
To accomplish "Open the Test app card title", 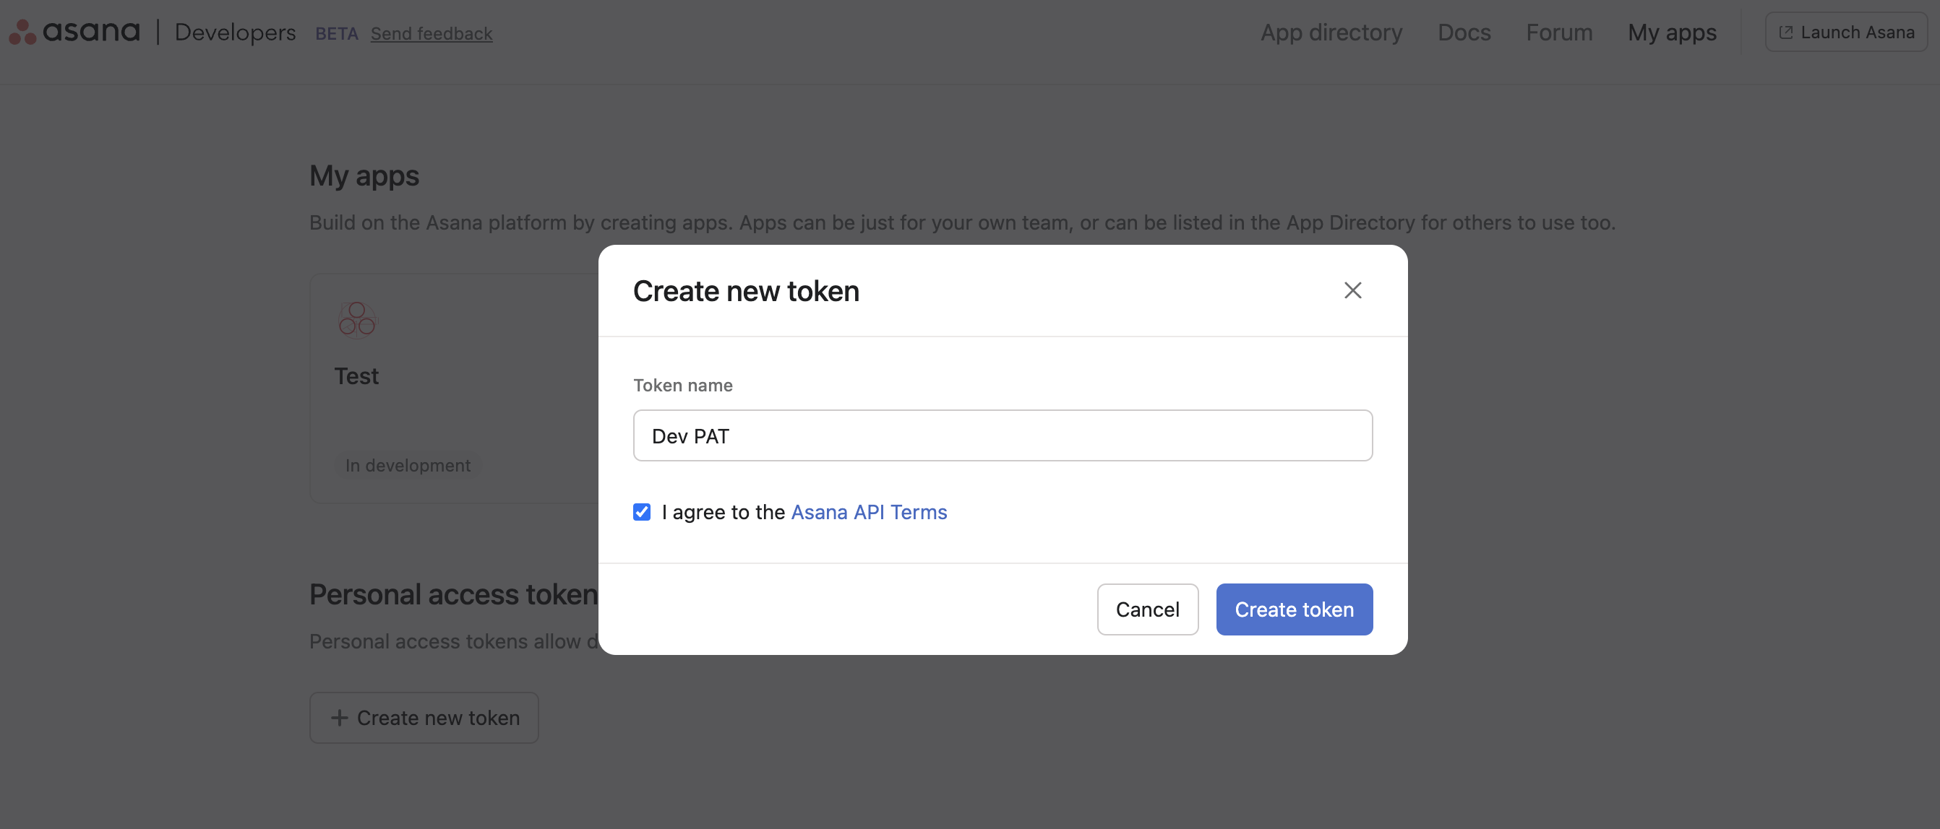I will point(356,376).
